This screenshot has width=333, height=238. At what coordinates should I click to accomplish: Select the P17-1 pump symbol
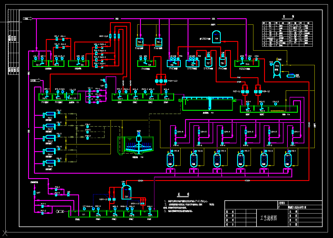coord(43,206)
